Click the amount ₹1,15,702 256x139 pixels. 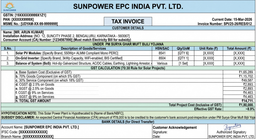tap(246, 76)
